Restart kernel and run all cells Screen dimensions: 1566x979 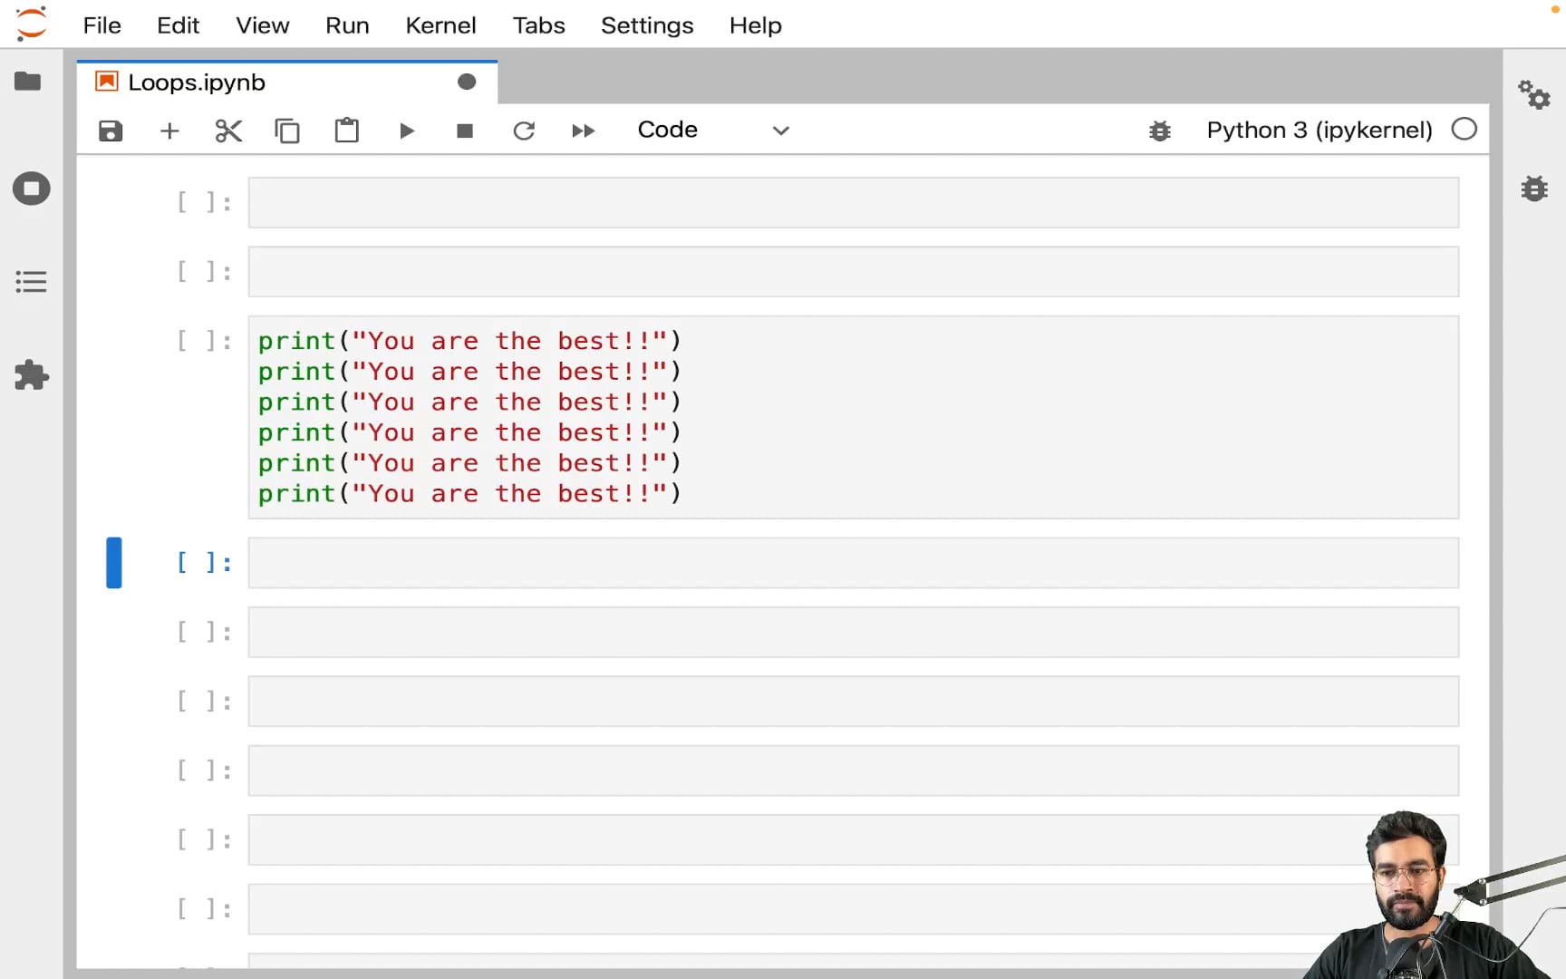[584, 131]
